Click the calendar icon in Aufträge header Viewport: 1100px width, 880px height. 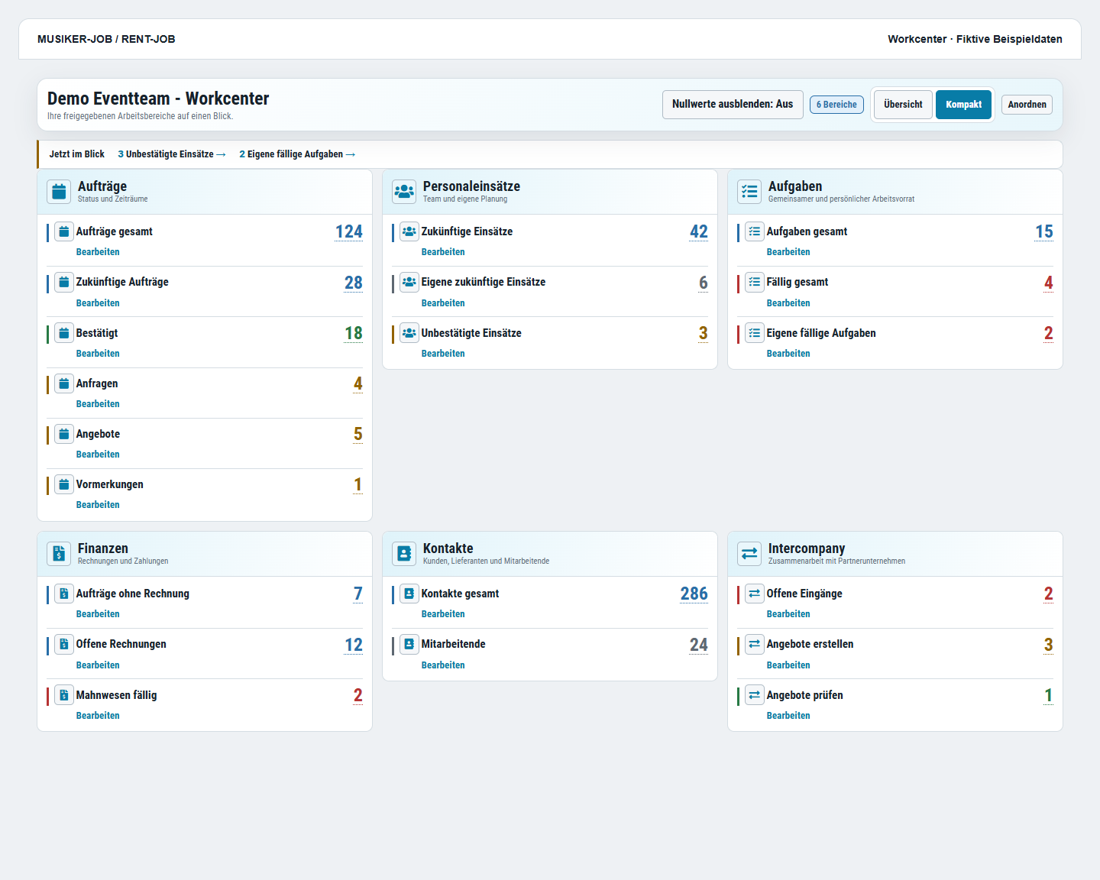coord(59,192)
